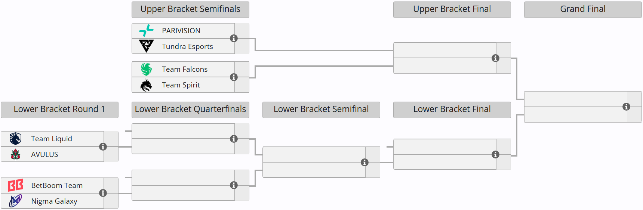This screenshot has height=210, width=643.
Task: Select the Grand Final header
Action: [x=583, y=9]
